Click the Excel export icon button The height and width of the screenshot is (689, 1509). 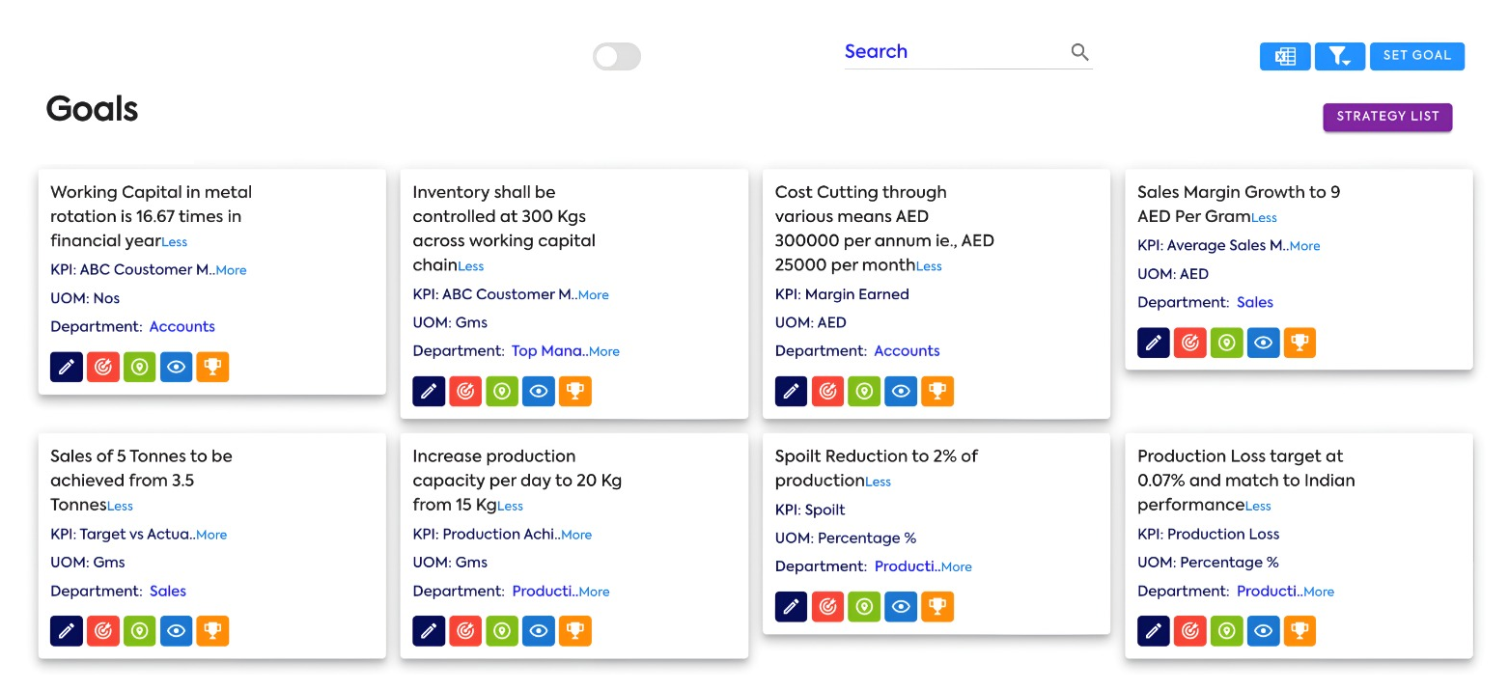(1284, 56)
